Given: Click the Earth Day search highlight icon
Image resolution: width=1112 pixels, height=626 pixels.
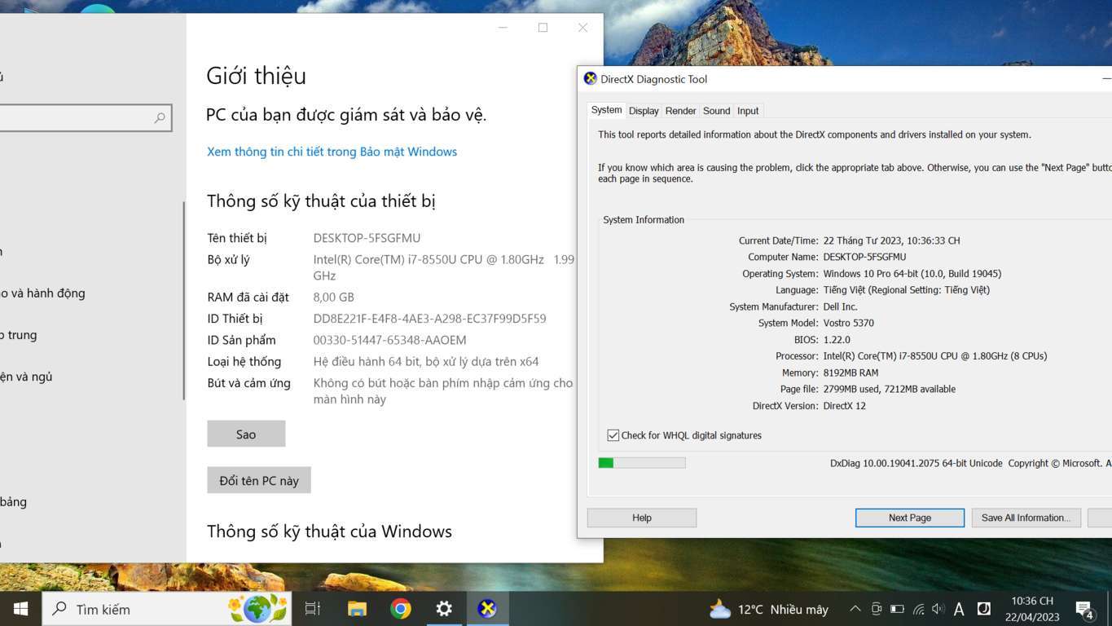Looking at the screenshot, I should click(x=257, y=609).
